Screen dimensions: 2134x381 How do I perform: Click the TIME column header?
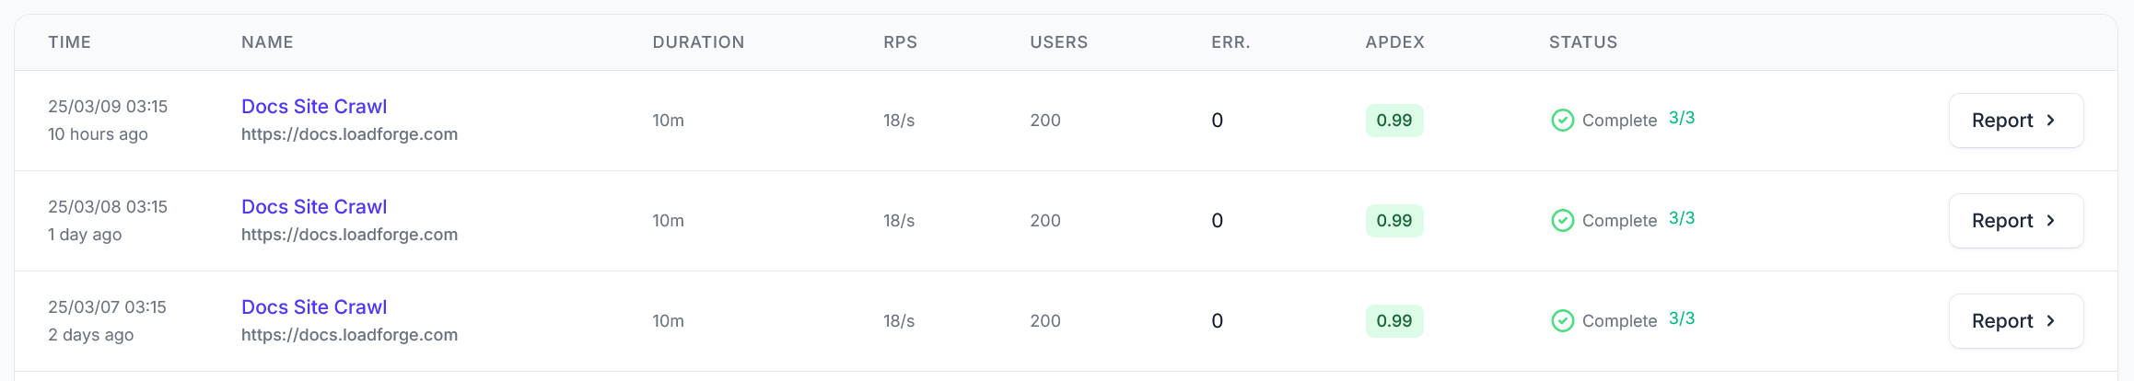click(x=69, y=42)
